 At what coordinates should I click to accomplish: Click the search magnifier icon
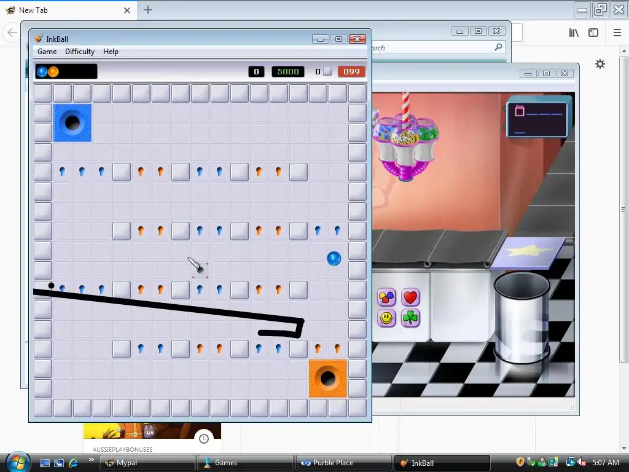point(498,47)
